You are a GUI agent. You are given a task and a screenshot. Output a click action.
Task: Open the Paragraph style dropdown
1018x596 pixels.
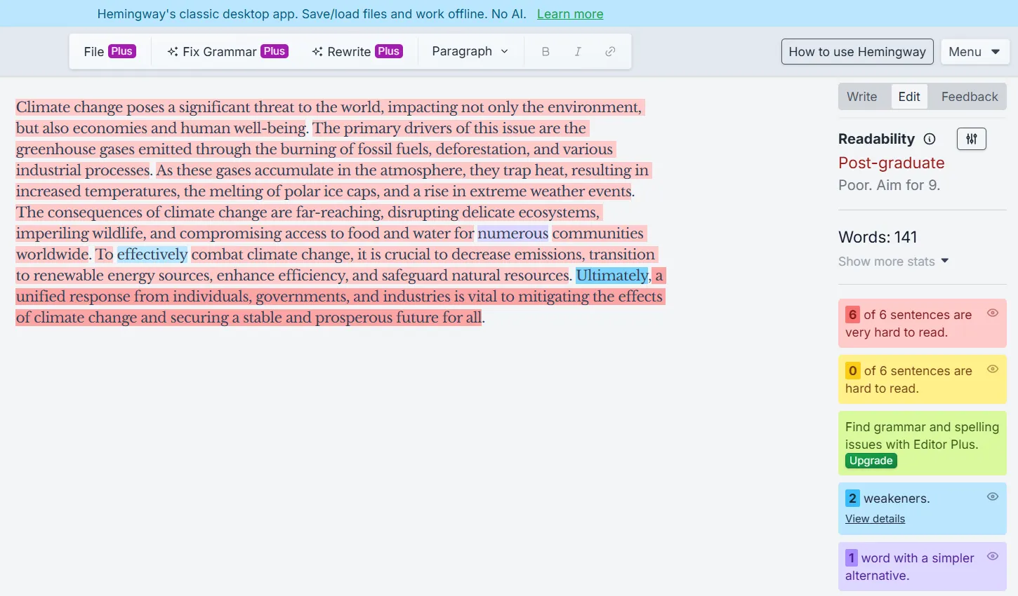pos(470,50)
